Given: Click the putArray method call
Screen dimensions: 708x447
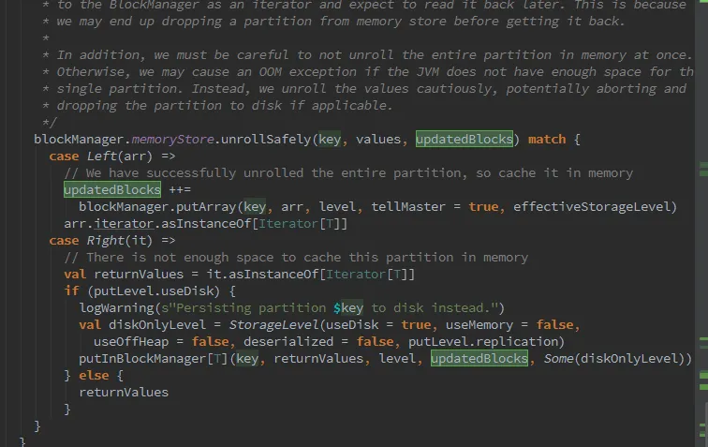Looking at the screenshot, I should (x=206, y=206).
